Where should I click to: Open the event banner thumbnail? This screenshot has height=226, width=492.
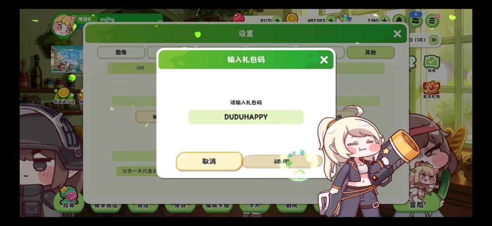67,59
